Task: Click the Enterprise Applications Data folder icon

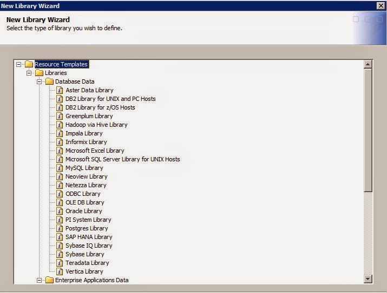Action: point(49,280)
